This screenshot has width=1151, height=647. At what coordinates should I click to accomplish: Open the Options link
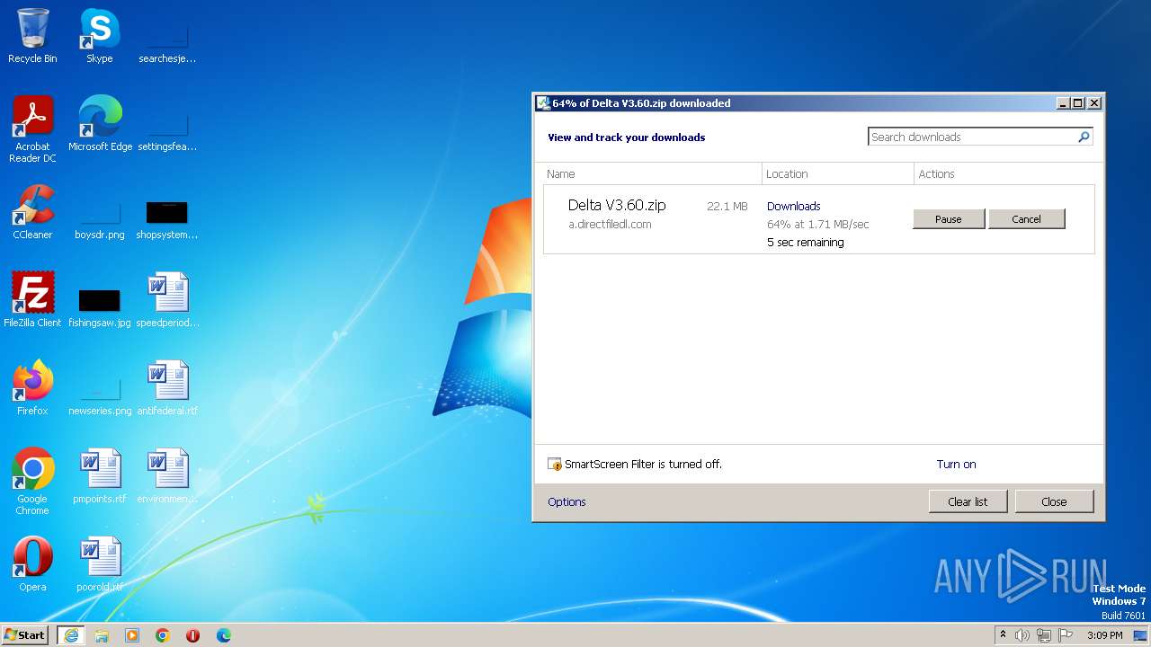[x=567, y=502]
